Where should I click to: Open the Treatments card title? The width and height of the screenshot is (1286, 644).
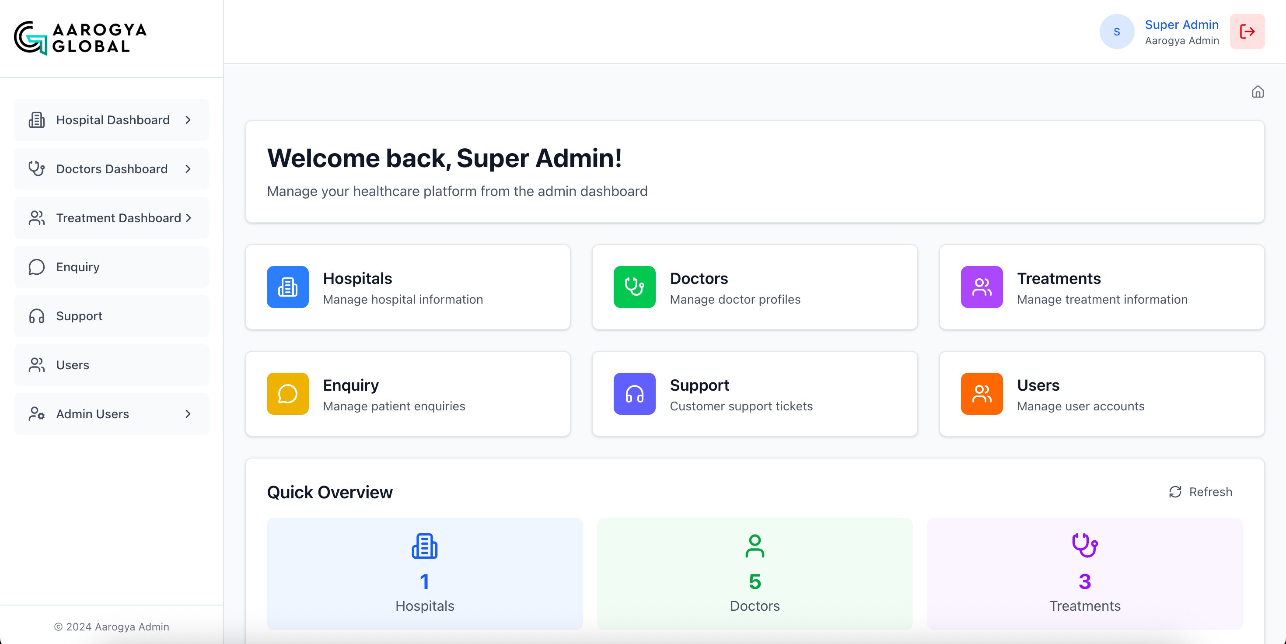[x=1059, y=278]
